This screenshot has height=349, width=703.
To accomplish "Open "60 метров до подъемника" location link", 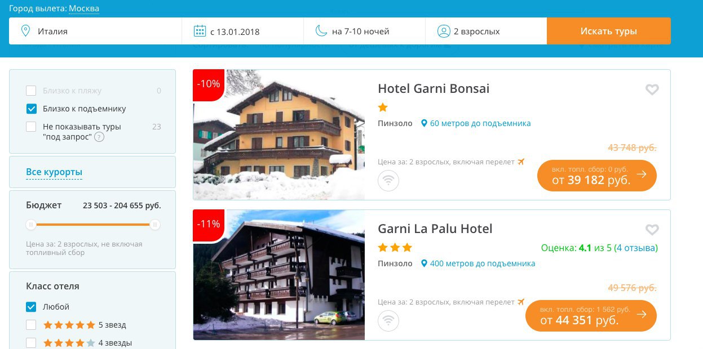I will pyautogui.click(x=480, y=123).
